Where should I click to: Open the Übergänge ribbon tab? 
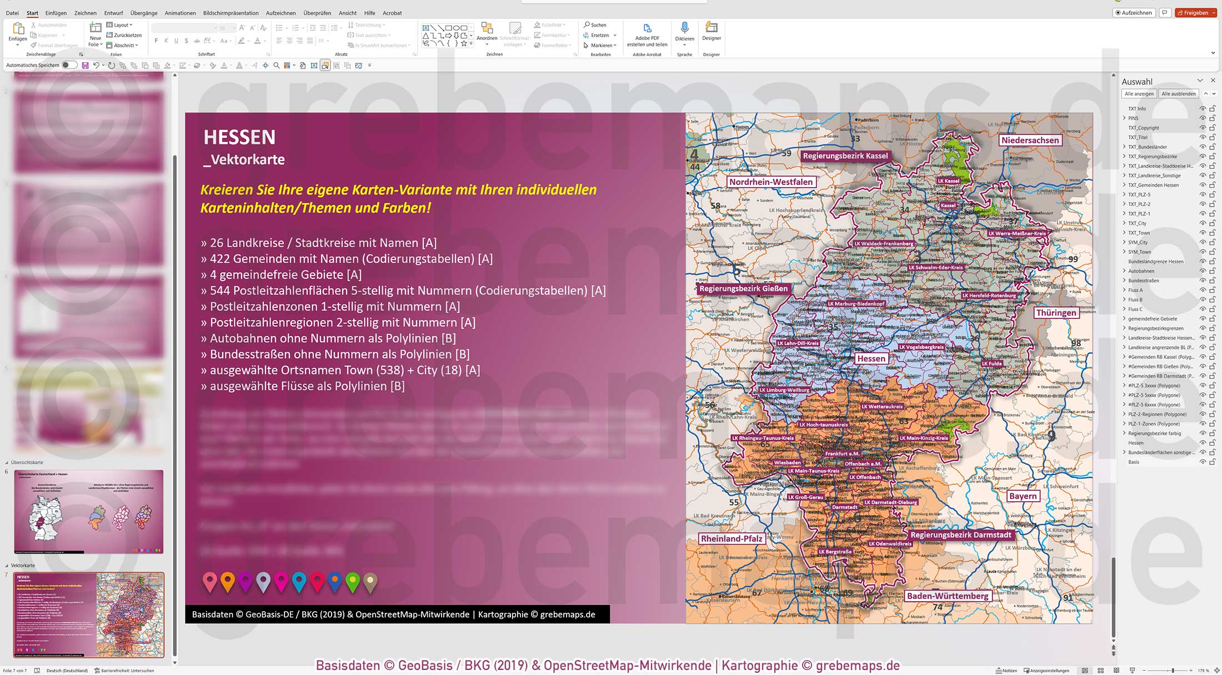click(x=144, y=13)
